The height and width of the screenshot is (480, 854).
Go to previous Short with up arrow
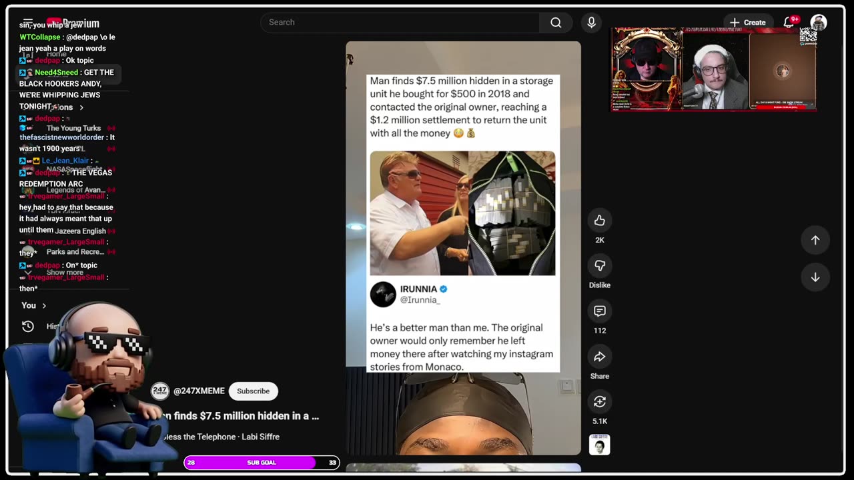pos(815,240)
